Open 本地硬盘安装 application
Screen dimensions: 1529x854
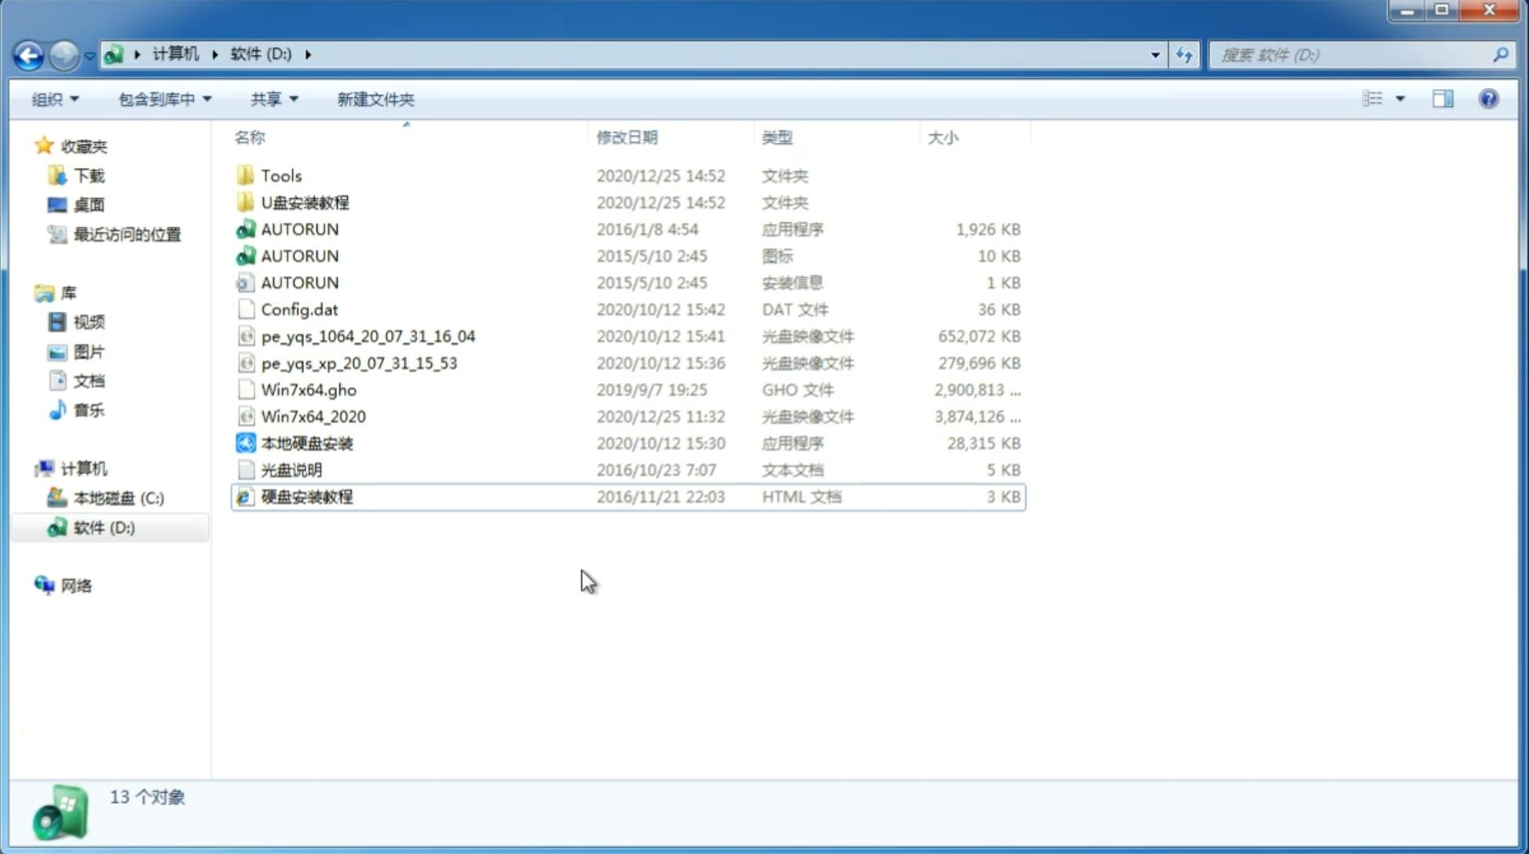(305, 443)
